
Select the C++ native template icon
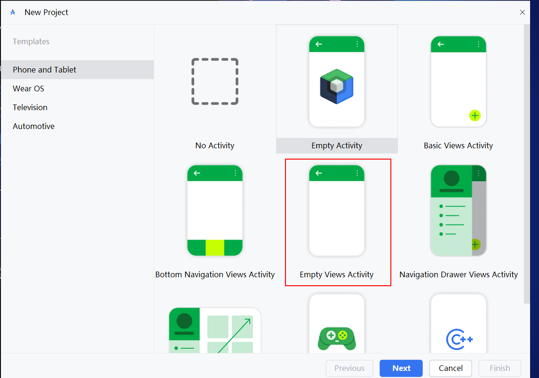click(459, 339)
